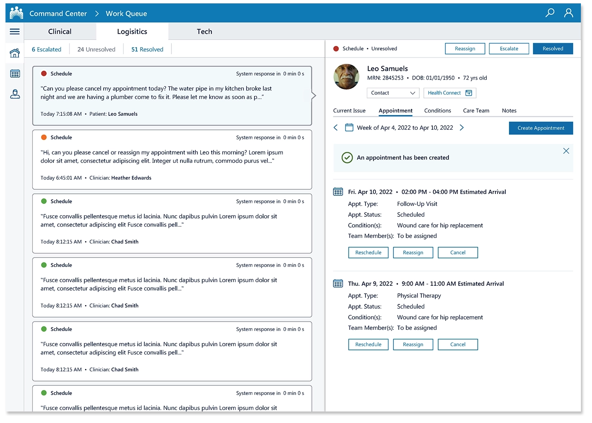Go to previous week using left chevron
The height and width of the screenshot is (423, 592).
[335, 128]
